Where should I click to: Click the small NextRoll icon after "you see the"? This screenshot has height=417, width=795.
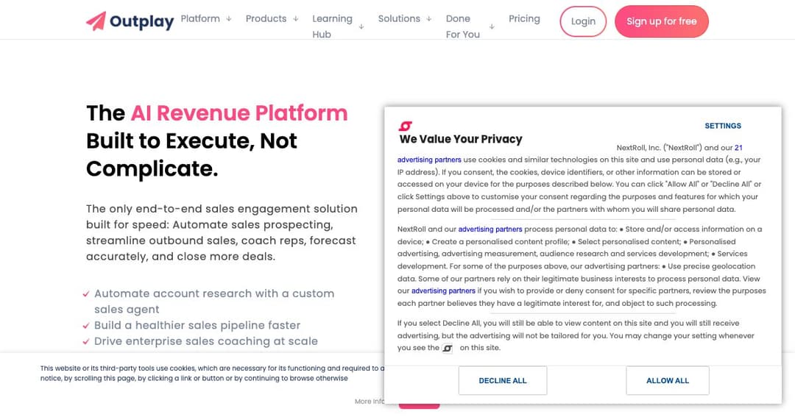pyautogui.click(x=448, y=348)
